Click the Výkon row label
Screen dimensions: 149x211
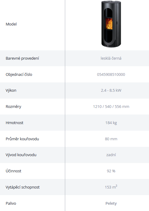(11, 91)
